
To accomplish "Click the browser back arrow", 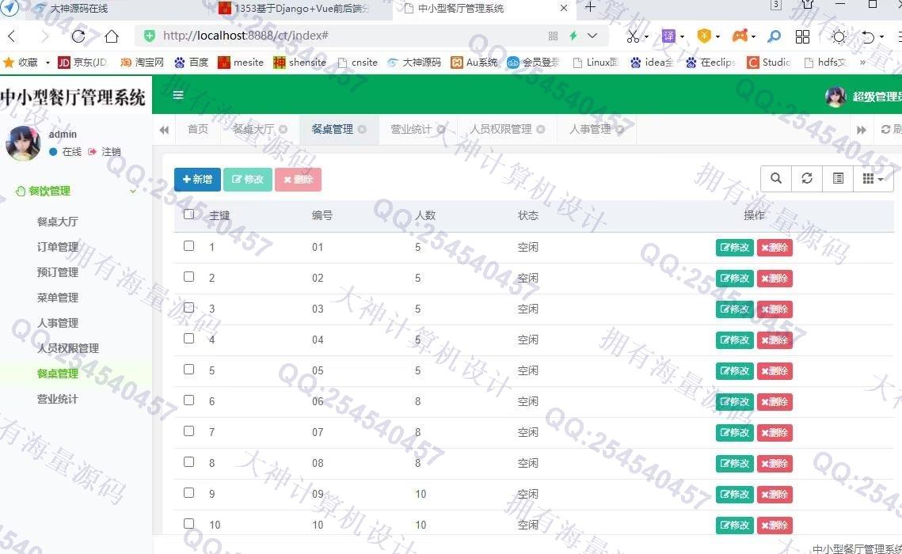I will point(12,36).
